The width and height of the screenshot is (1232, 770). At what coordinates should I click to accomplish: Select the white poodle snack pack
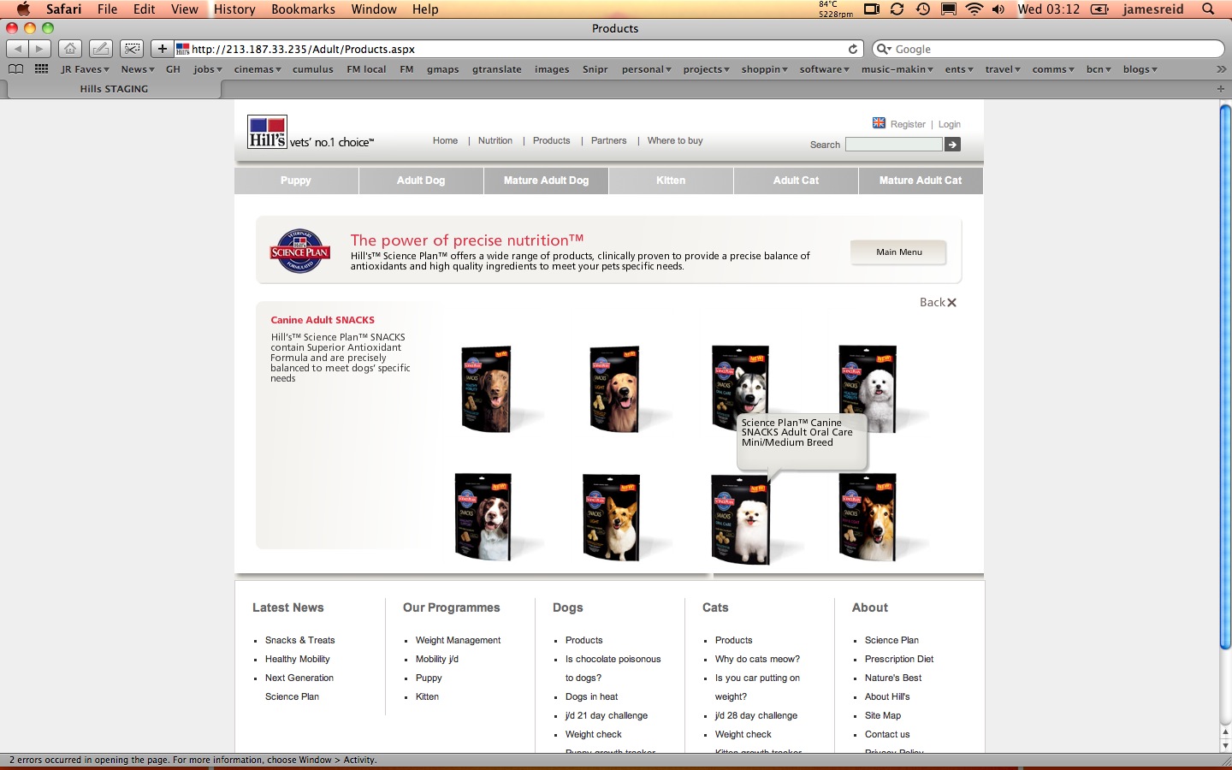868,389
